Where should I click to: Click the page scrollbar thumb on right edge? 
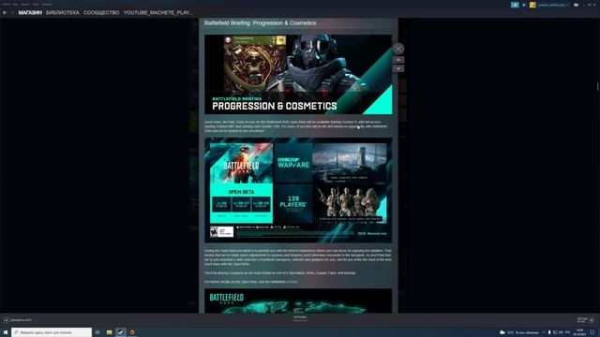[x=598, y=87]
